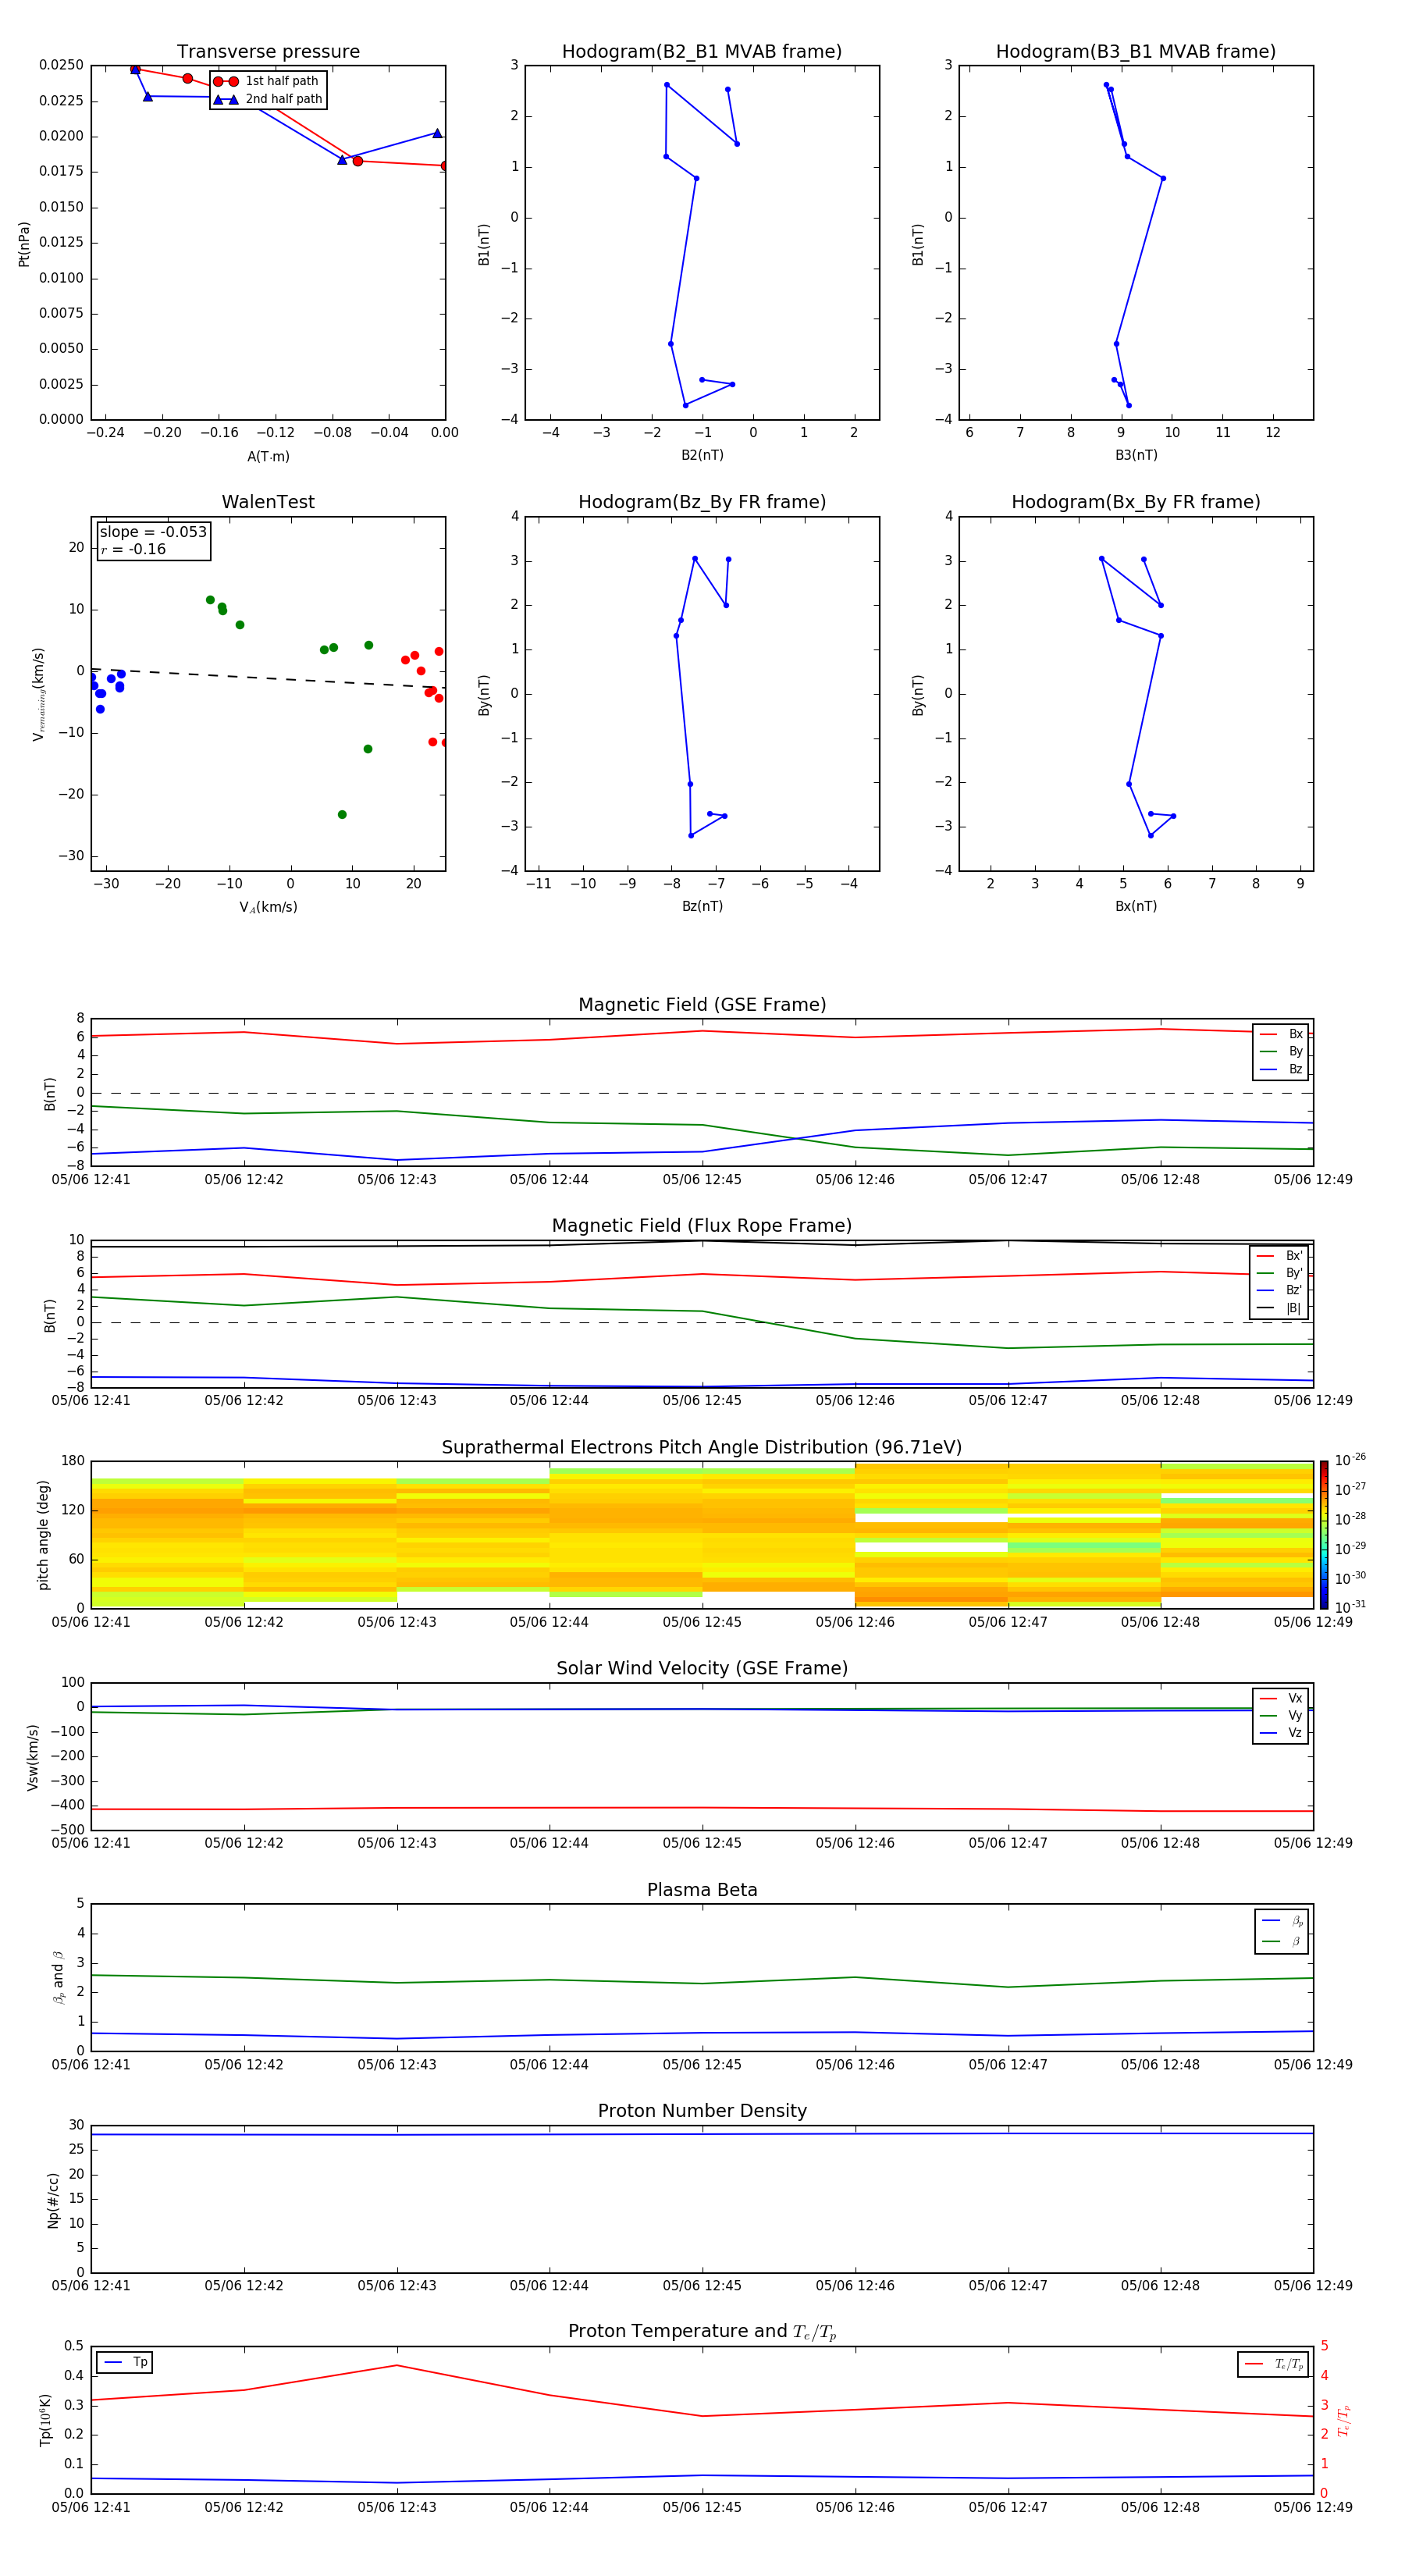Click the lowest green point in WalenTest
This screenshot has height=2576, width=1405.
coord(342,815)
